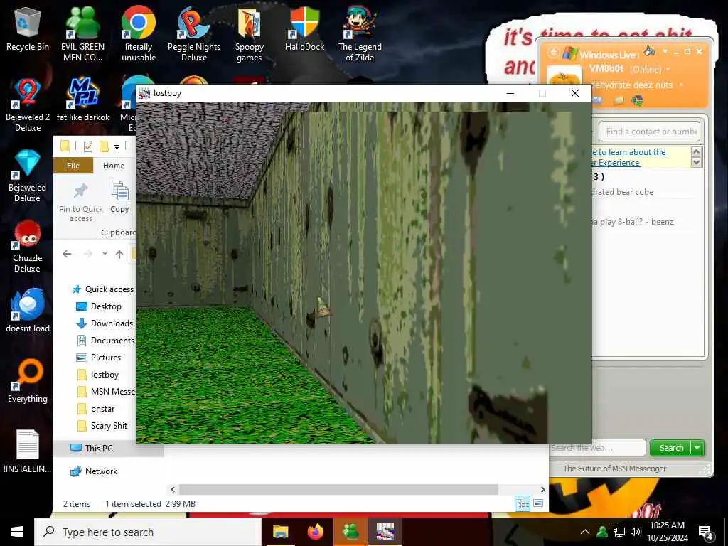
Task: Select the Chuzzle Deluxe desktop icon
Action: point(28,246)
